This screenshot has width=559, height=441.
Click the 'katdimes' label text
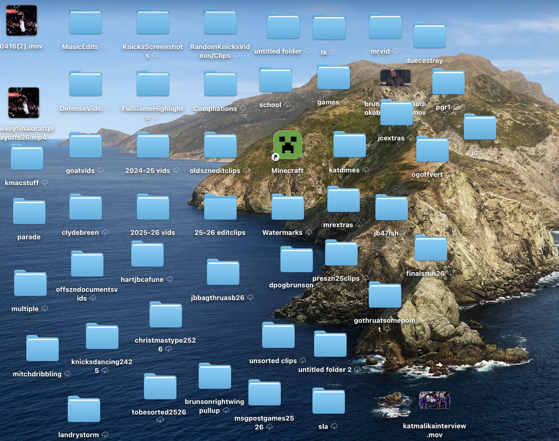344,170
